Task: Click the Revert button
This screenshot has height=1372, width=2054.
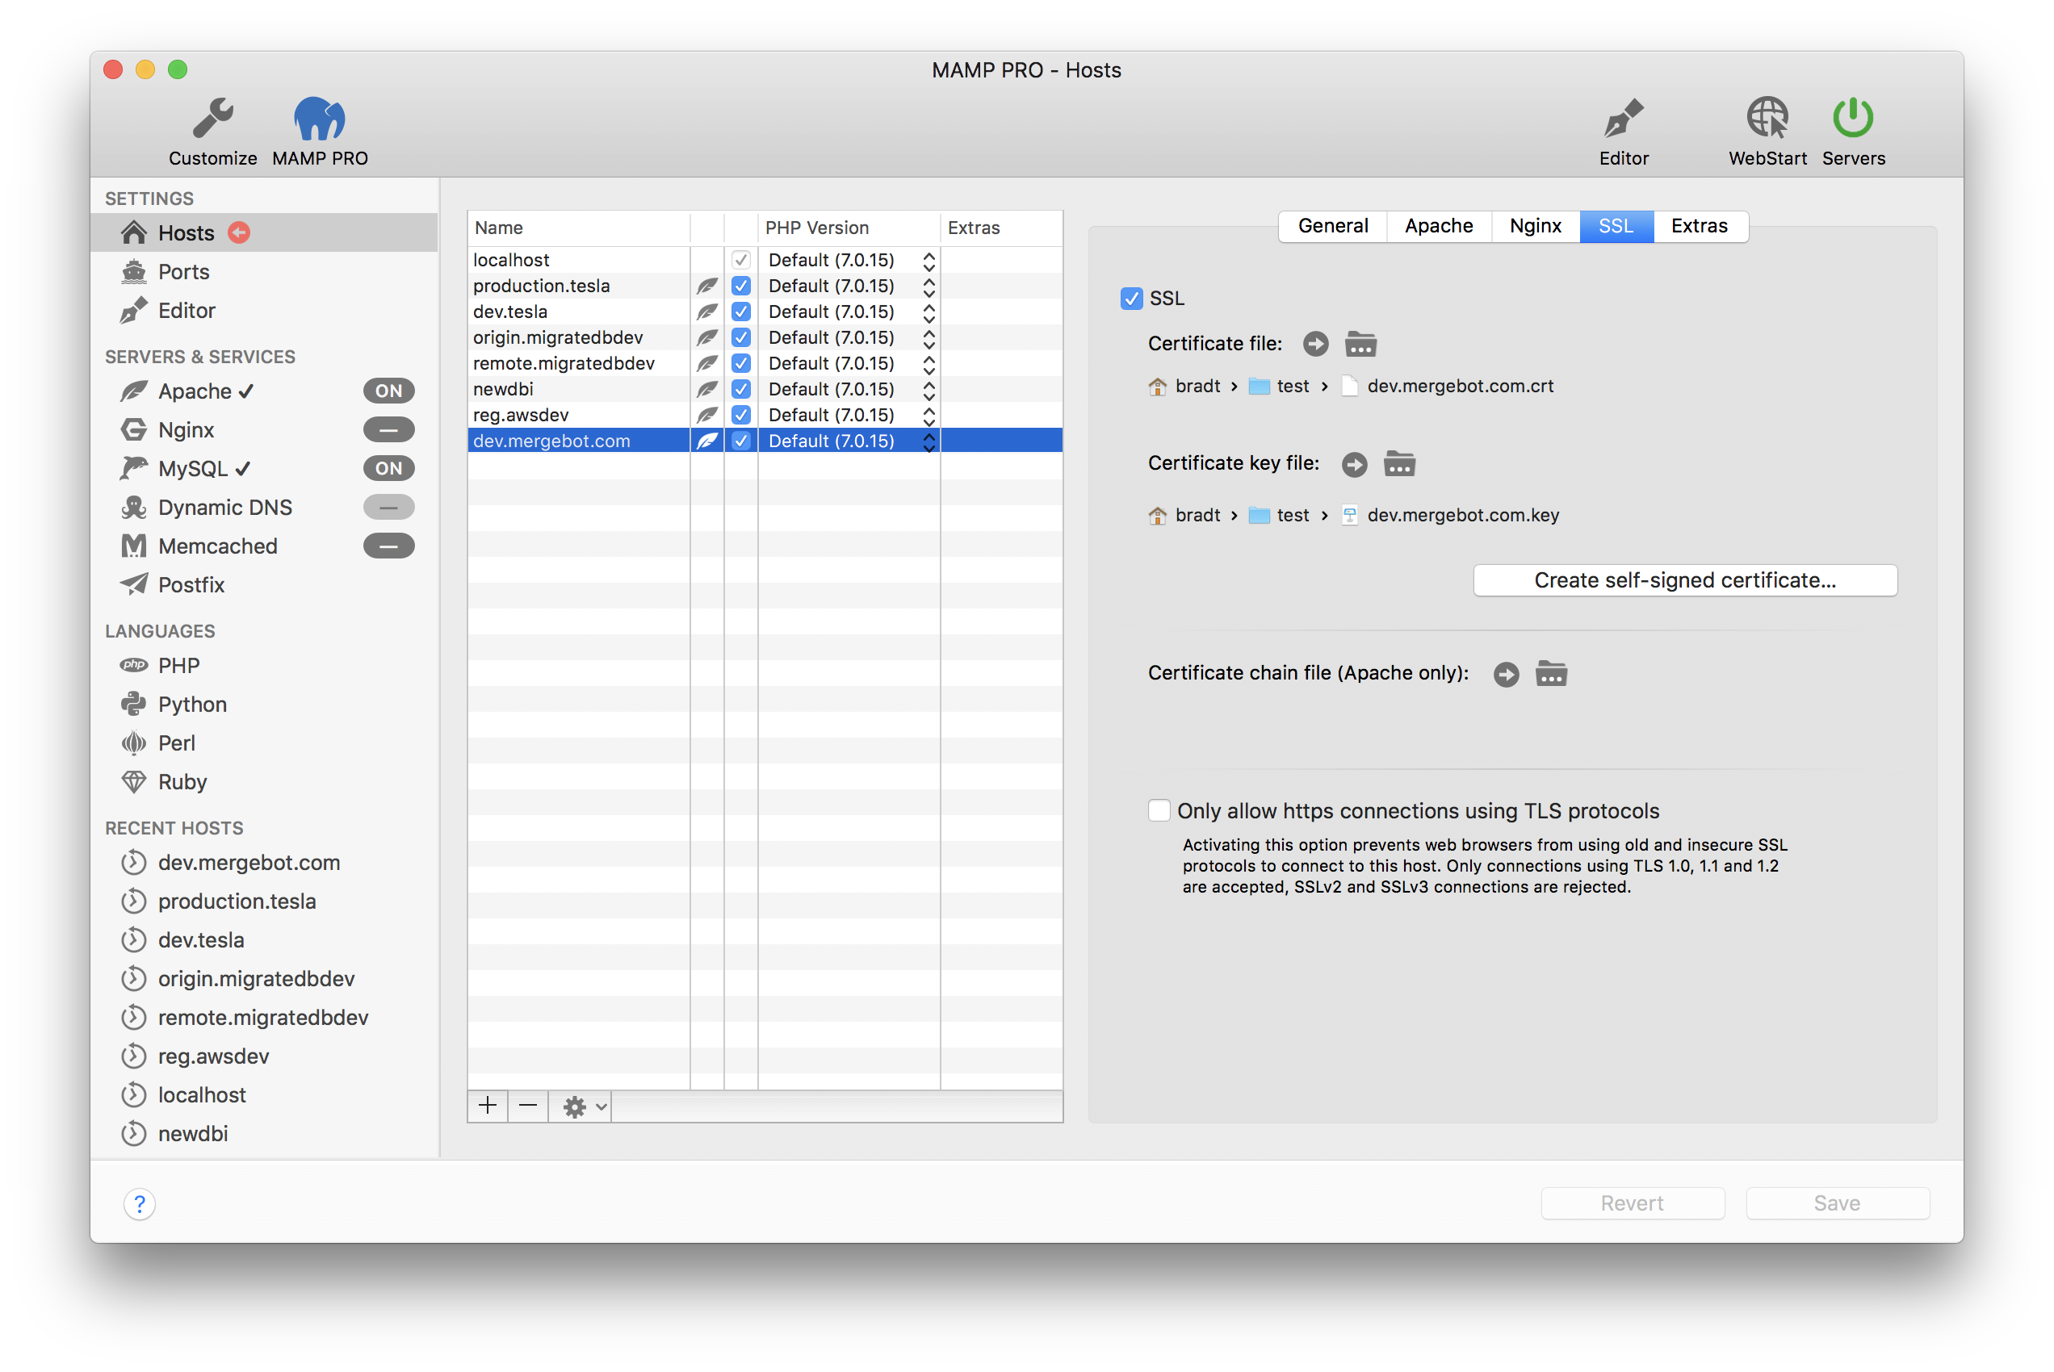Action: coord(1633,1203)
